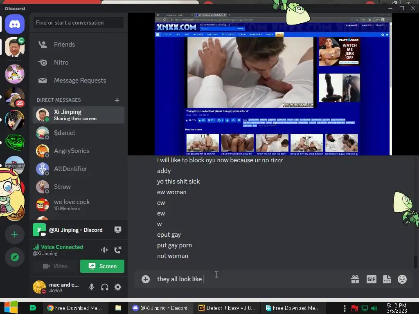Open Explore Discoverable Servers compass icon
The image size is (419, 314).
(x=15, y=257)
